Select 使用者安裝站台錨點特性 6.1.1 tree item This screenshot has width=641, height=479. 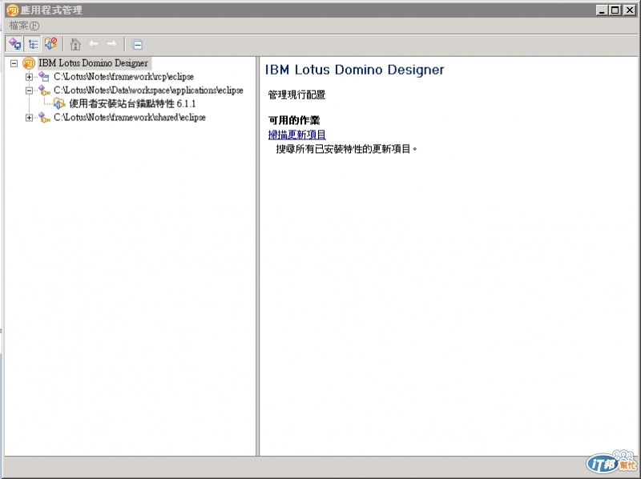pos(132,104)
